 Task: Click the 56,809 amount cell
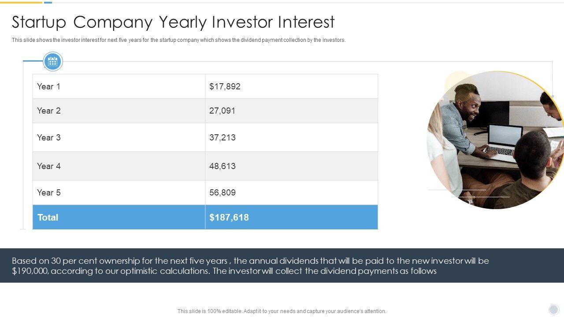(x=291, y=192)
